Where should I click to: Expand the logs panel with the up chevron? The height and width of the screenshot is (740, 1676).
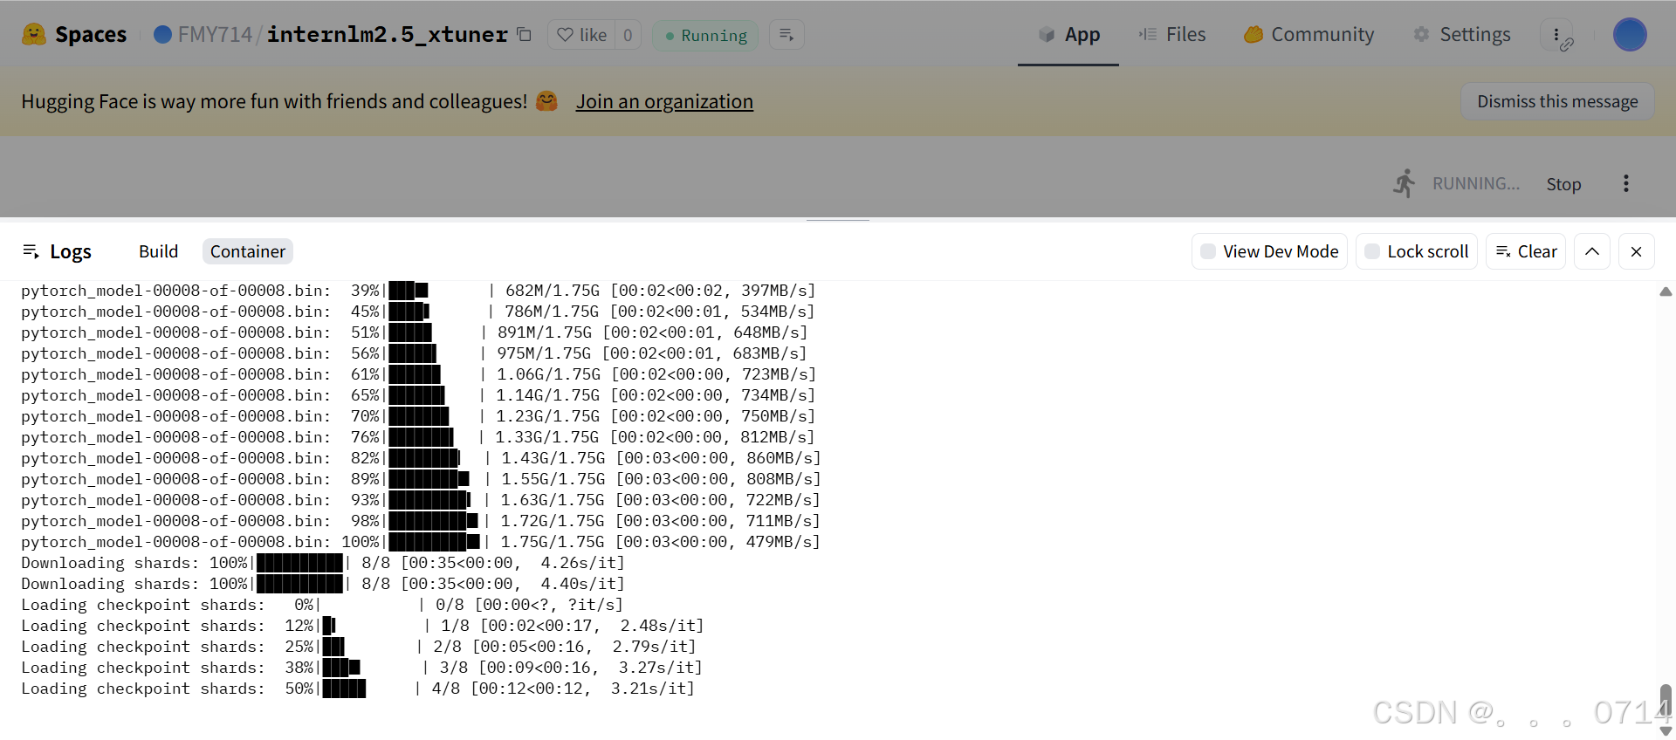[x=1592, y=251]
